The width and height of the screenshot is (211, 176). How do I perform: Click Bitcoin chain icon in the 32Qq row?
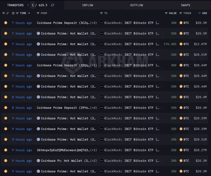click(6, 65)
